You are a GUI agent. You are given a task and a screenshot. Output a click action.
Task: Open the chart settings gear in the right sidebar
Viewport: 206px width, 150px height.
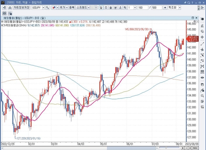tap(202, 19)
